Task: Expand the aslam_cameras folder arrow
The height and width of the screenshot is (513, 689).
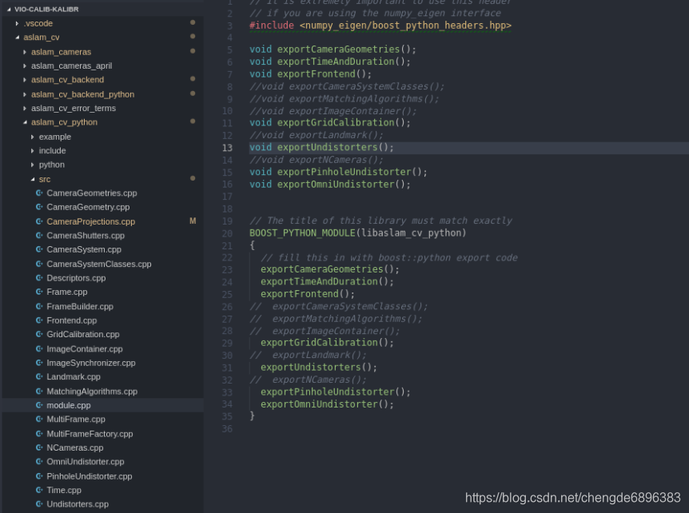Action: [x=25, y=52]
